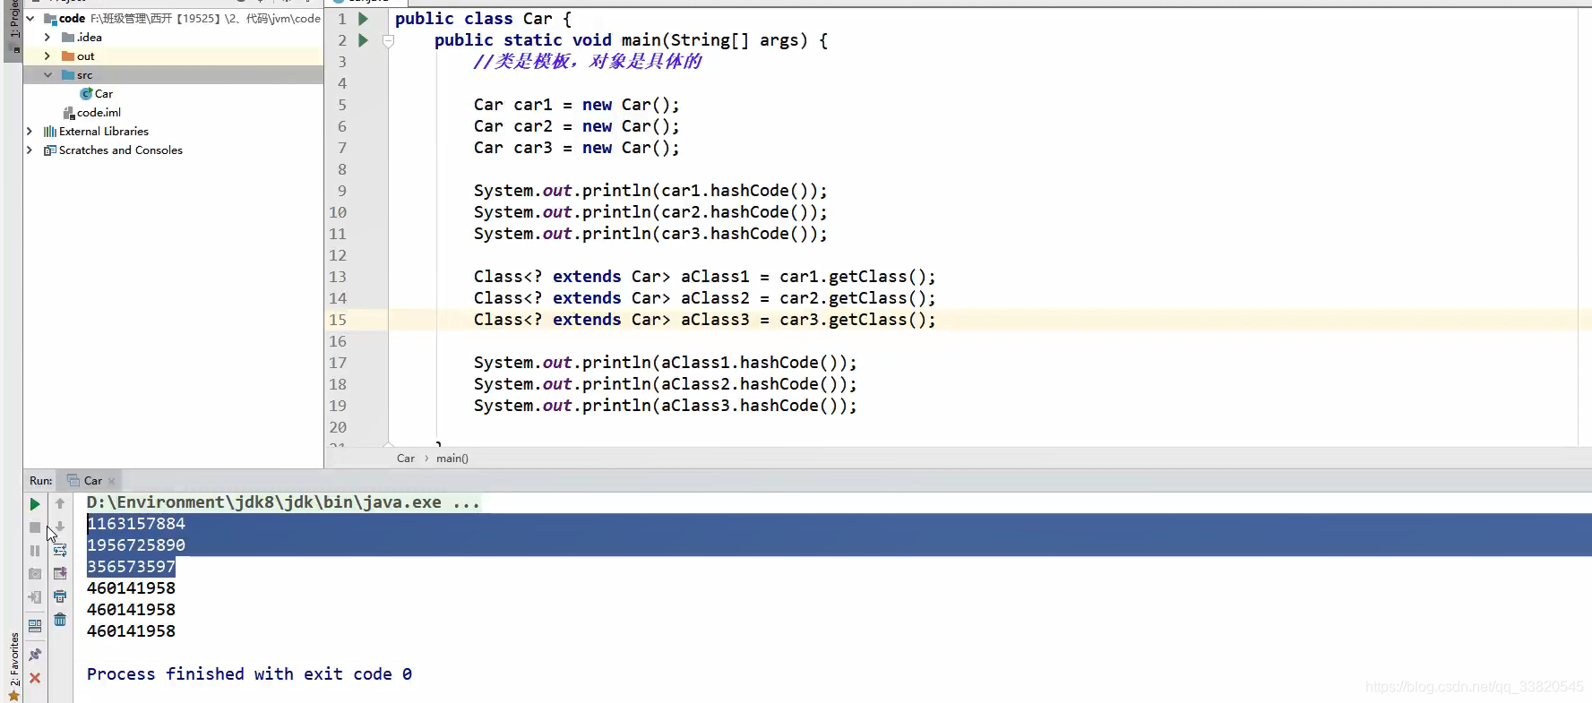
Task: Select the src folder in project tree
Action: click(x=77, y=74)
